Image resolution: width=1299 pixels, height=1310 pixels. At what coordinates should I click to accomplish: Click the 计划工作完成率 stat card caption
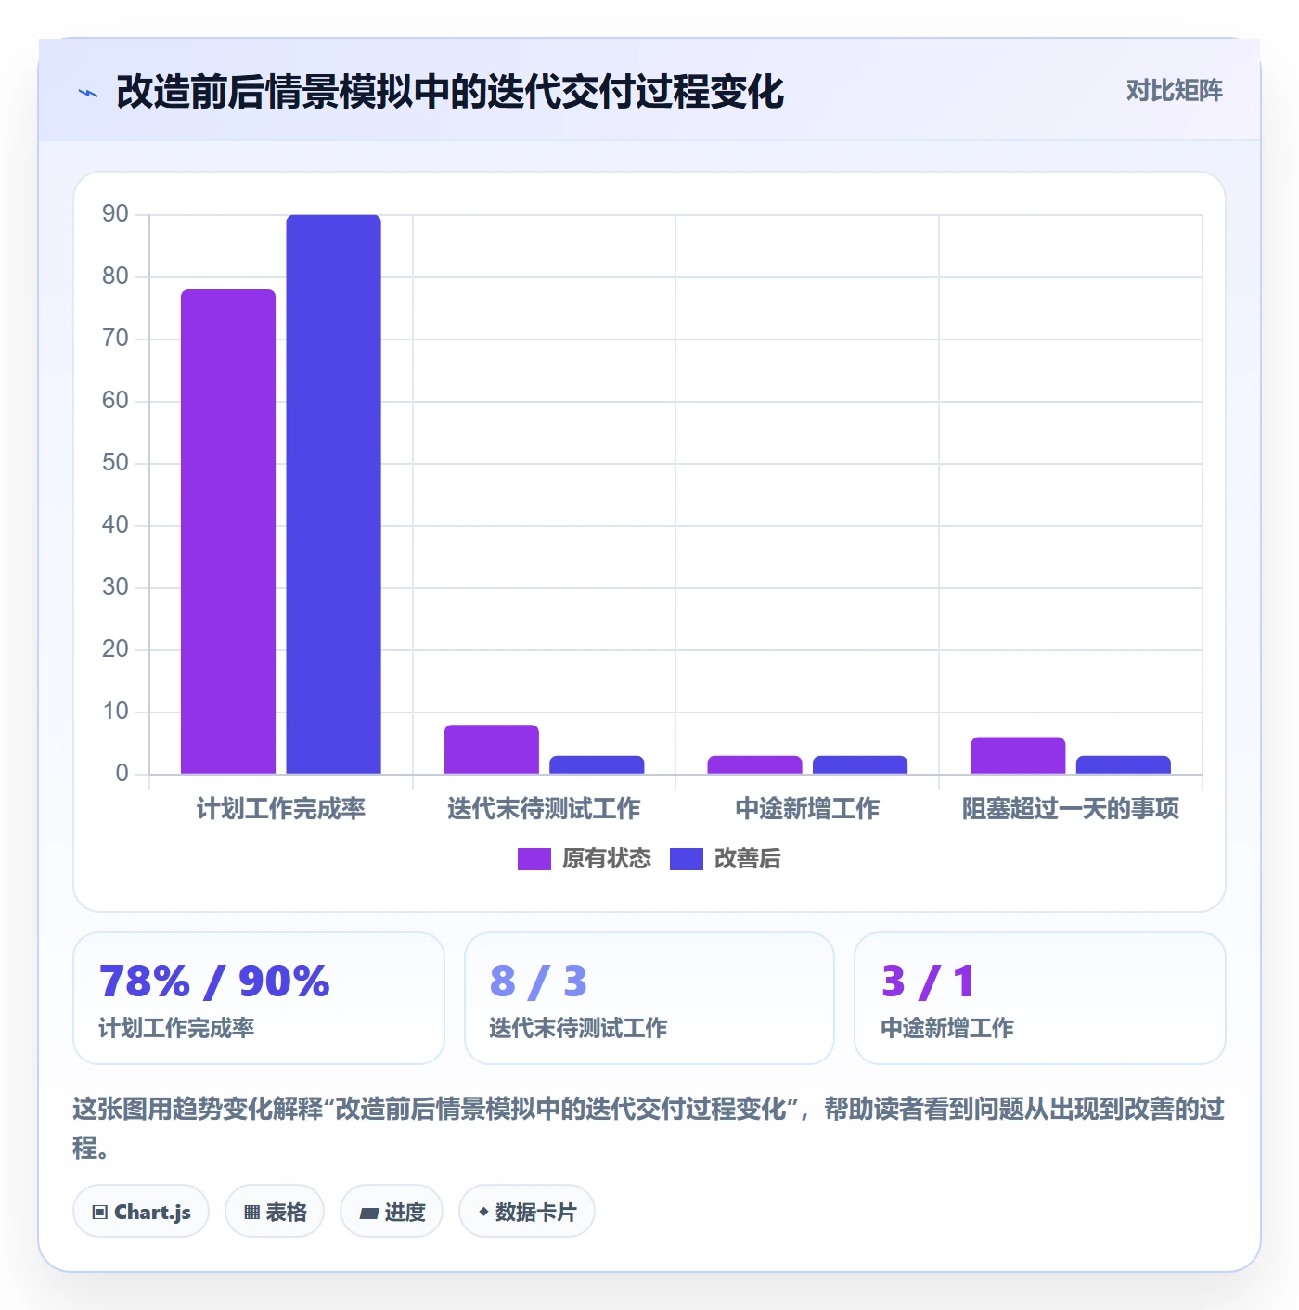pyautogui.click(x=176, y=1028)
